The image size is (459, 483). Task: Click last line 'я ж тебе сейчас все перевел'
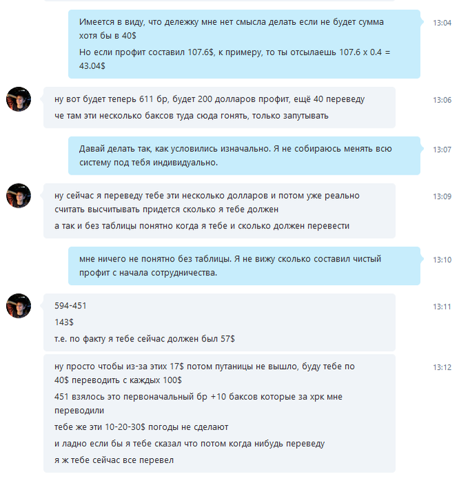click(114, 460)
